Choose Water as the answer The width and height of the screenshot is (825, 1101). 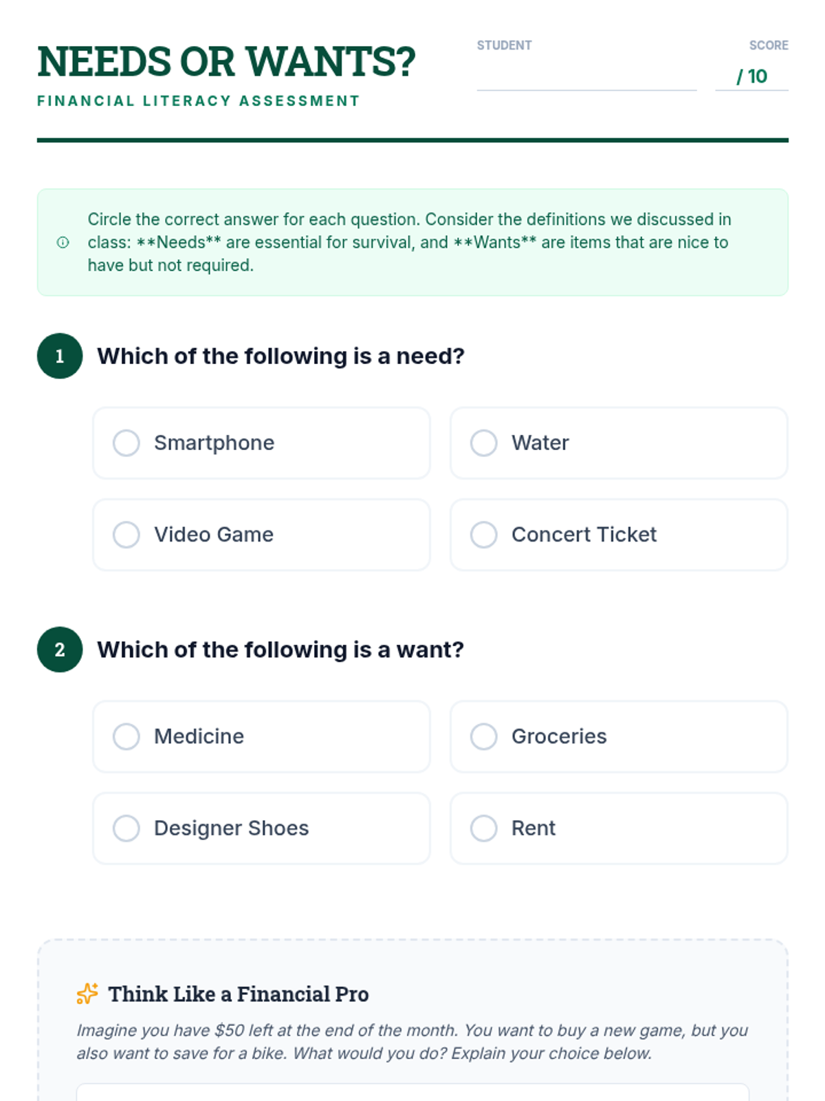point(484,443)
